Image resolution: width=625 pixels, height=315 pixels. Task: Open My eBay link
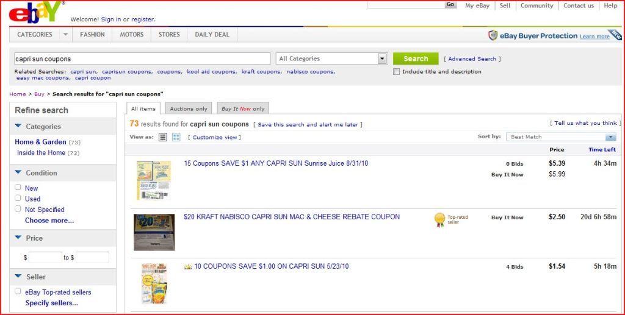477,5
